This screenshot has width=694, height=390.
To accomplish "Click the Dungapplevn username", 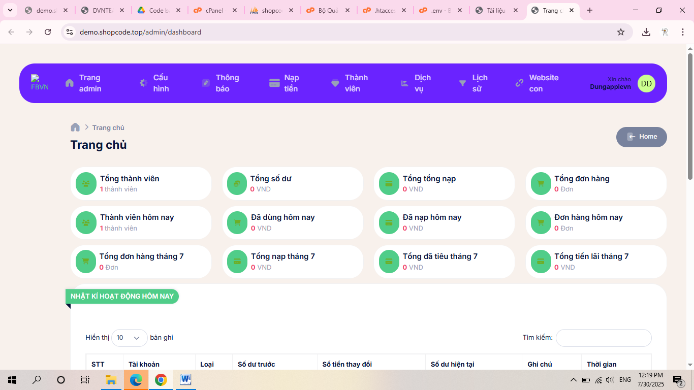I will tap(610, 87).
